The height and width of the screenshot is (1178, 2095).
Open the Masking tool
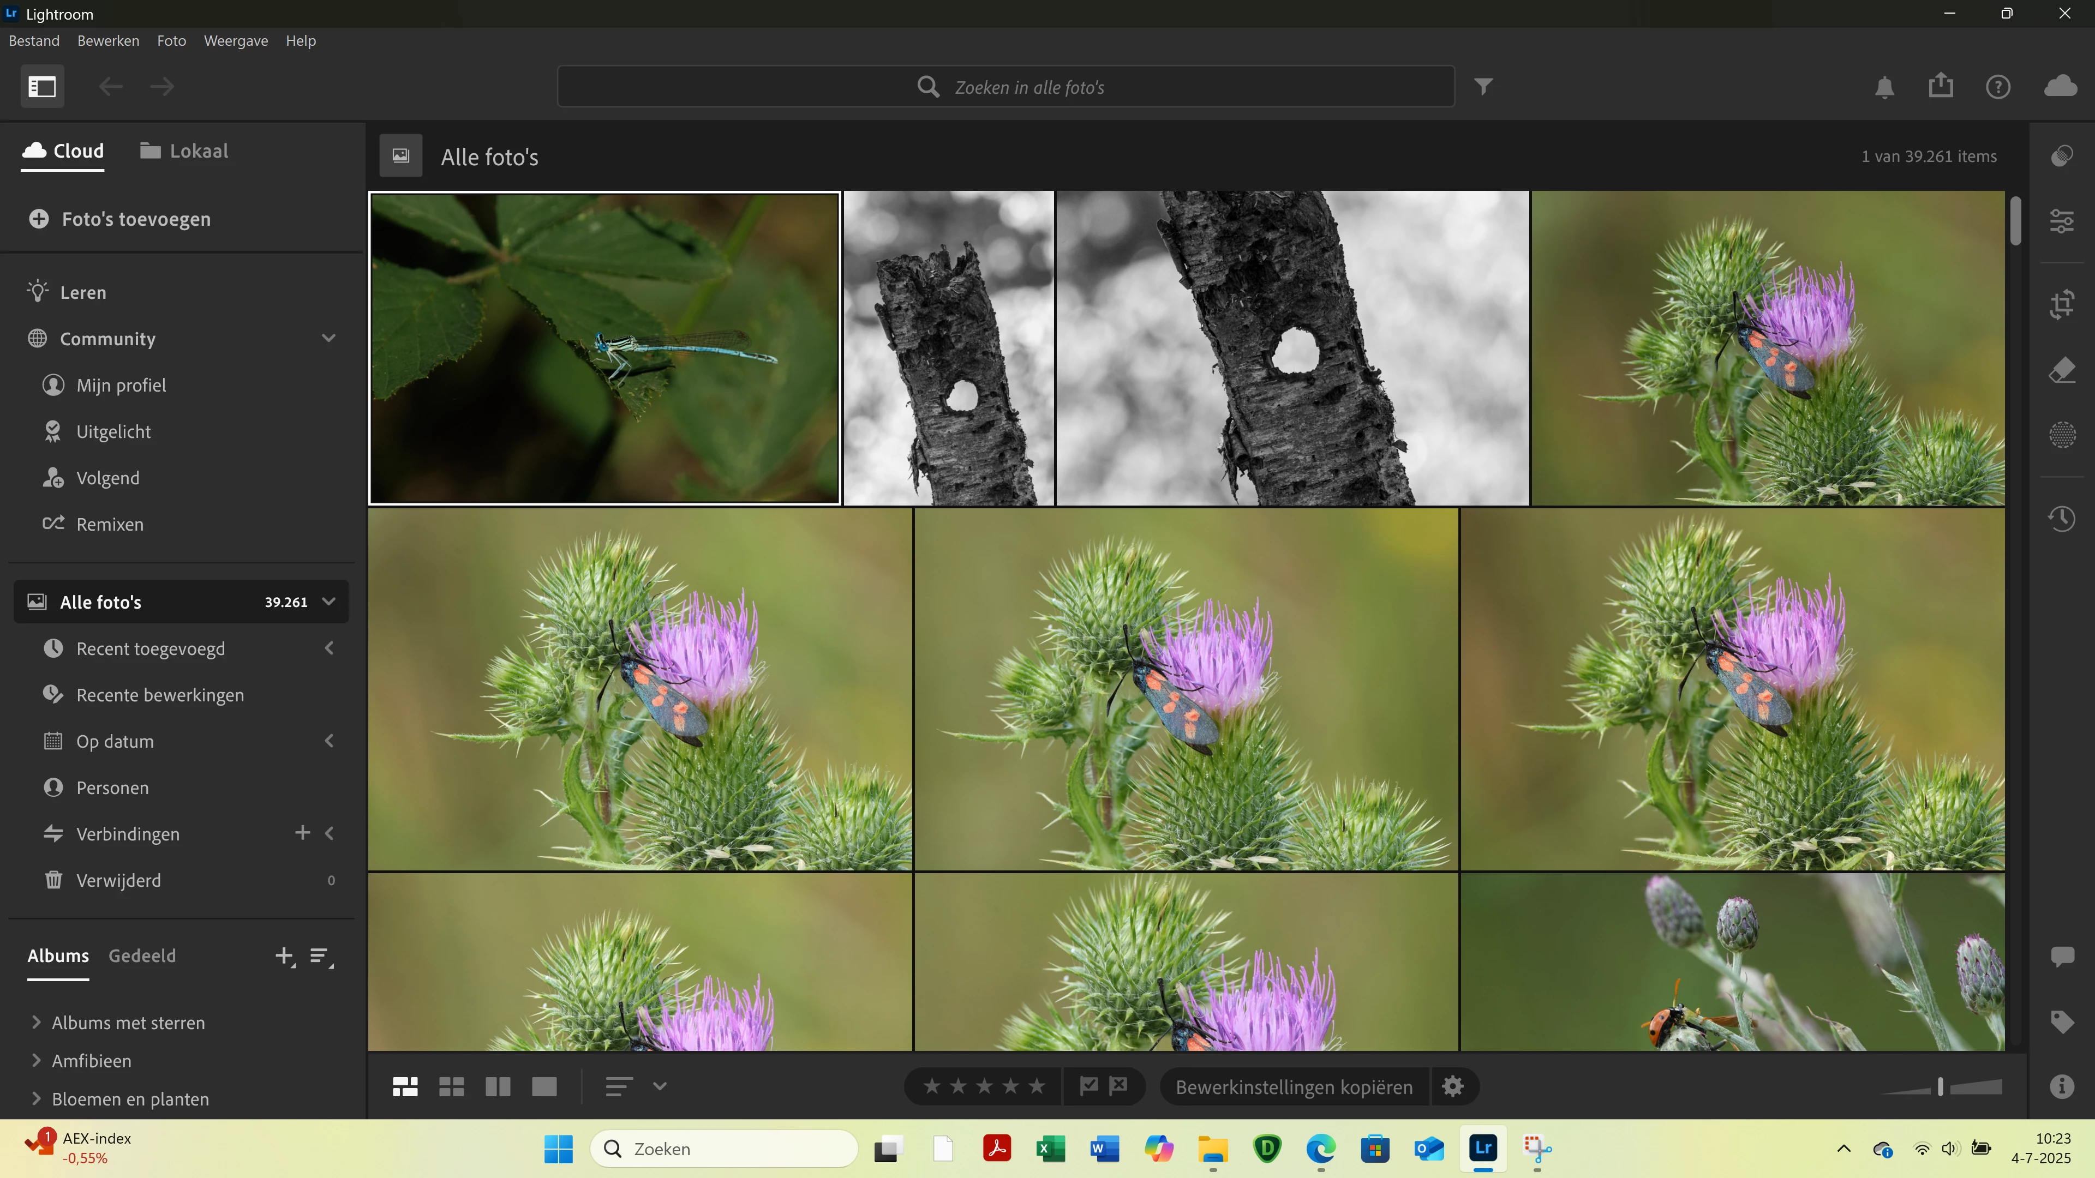[2062, 435]
